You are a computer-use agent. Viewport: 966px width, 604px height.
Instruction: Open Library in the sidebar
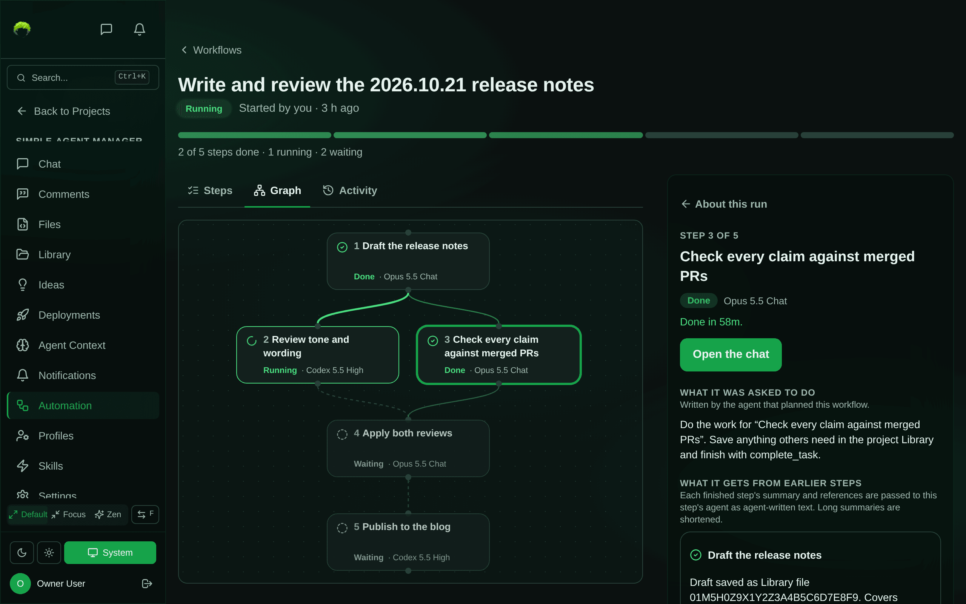(83, 254)
